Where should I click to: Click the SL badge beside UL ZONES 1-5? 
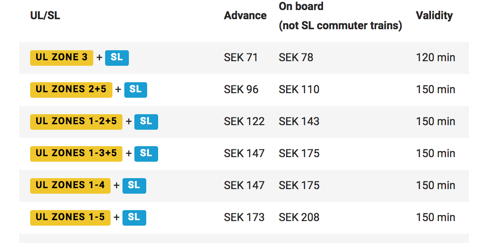(134, 217)
